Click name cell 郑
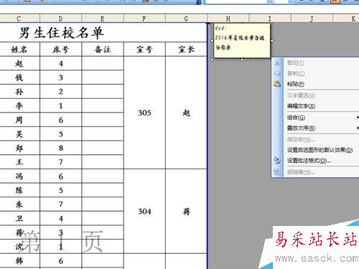 (19, 148)
